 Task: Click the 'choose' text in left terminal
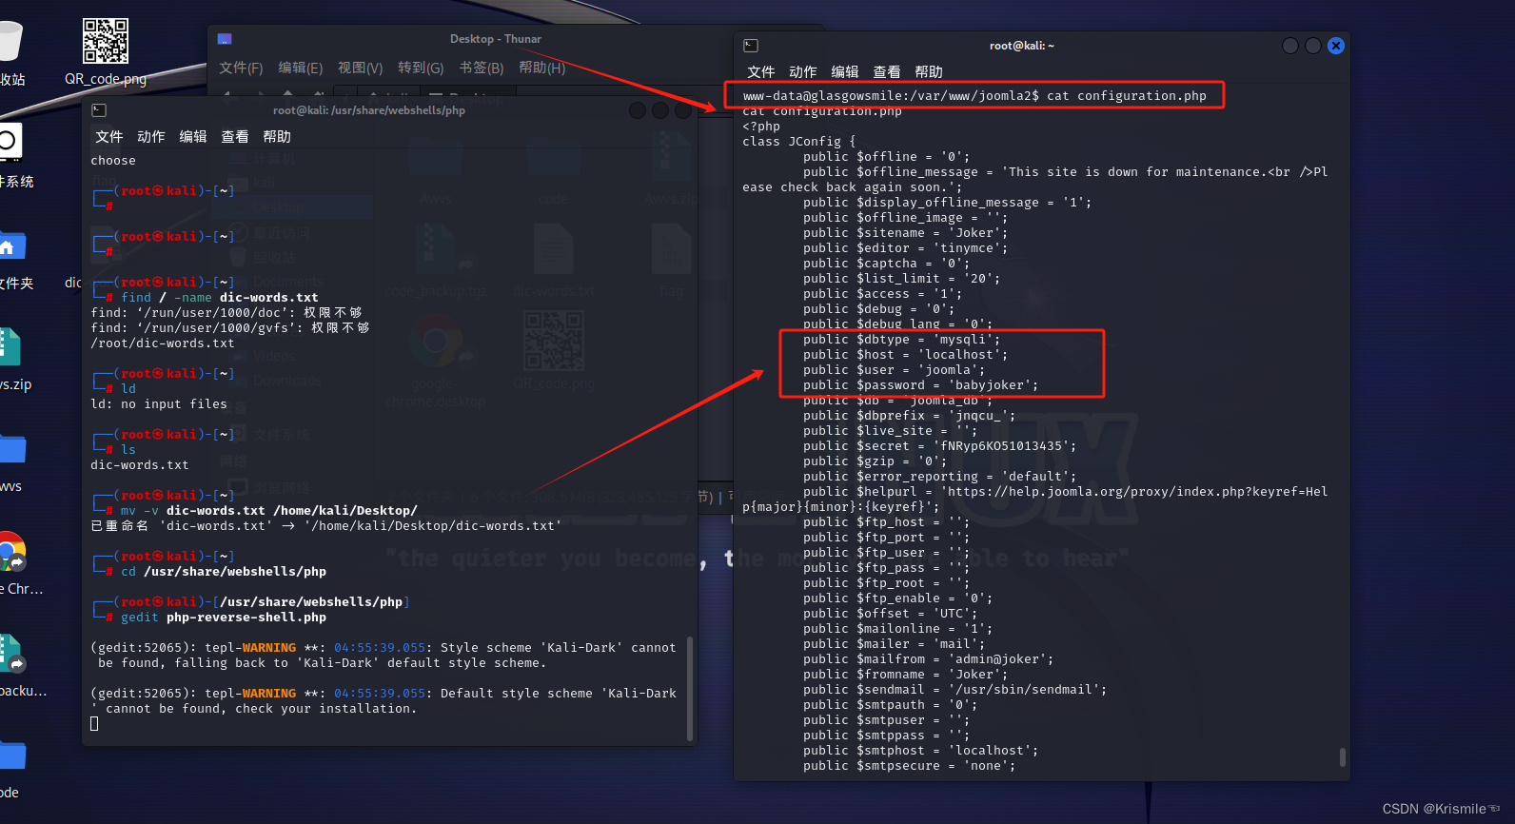tap(113, 161)
